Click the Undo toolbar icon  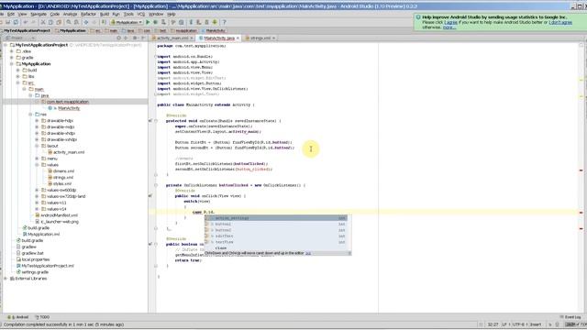click(26, 22)
